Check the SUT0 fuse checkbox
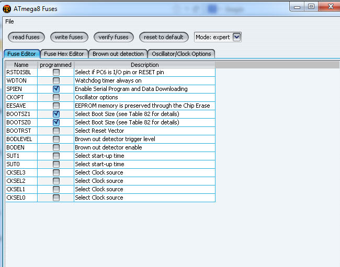Screen dimensions: 340x267 56,164
